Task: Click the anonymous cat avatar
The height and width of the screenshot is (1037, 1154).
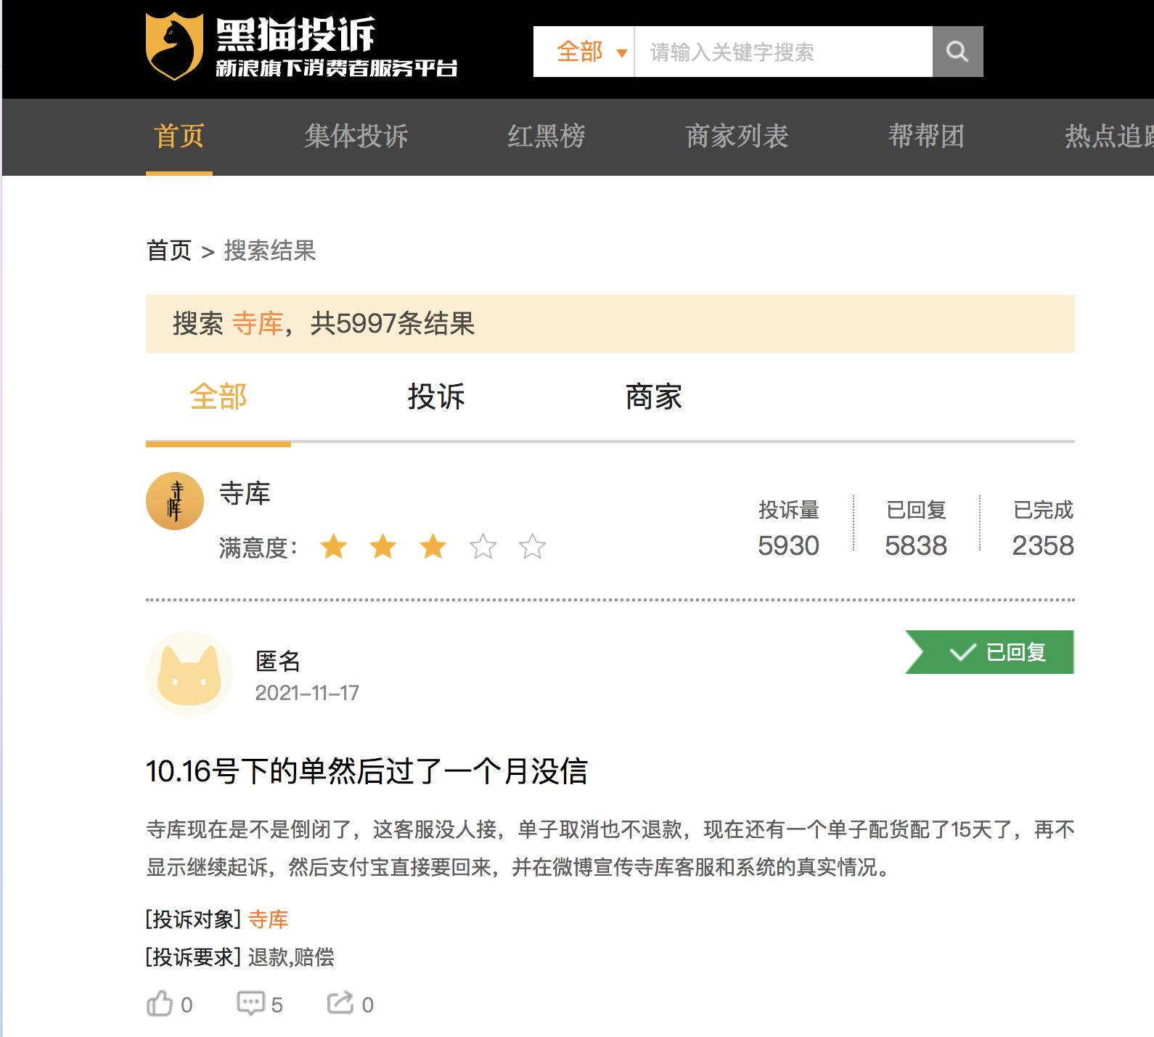Action: (x=189, y=674)
